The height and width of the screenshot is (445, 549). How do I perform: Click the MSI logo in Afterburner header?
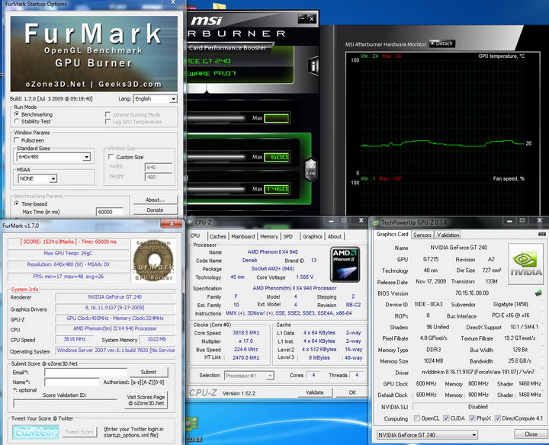pyautogui.click(x=207, y=21)
